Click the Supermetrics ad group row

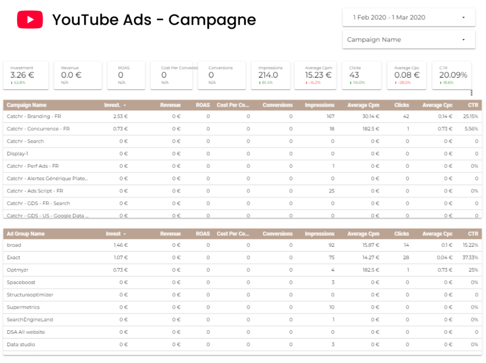coord(23,307)
